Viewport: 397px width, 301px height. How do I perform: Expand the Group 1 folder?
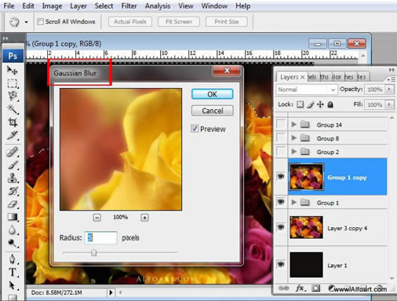tap(294, 202)
